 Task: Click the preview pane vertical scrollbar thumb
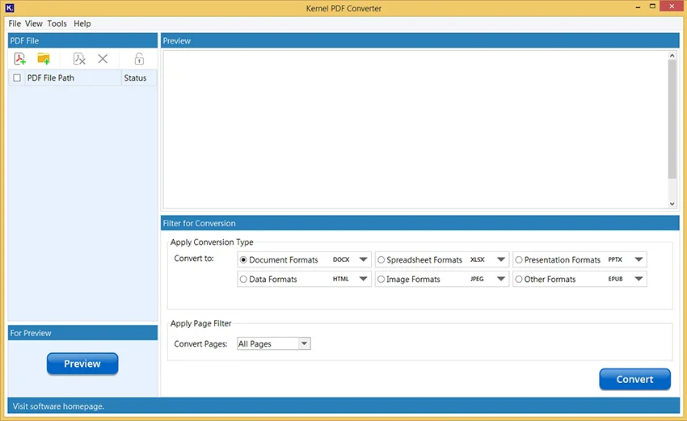[672, 119]
